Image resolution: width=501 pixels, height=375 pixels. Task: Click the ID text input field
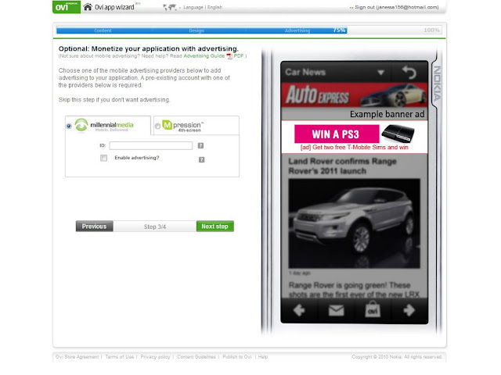(x=151, y=146)
